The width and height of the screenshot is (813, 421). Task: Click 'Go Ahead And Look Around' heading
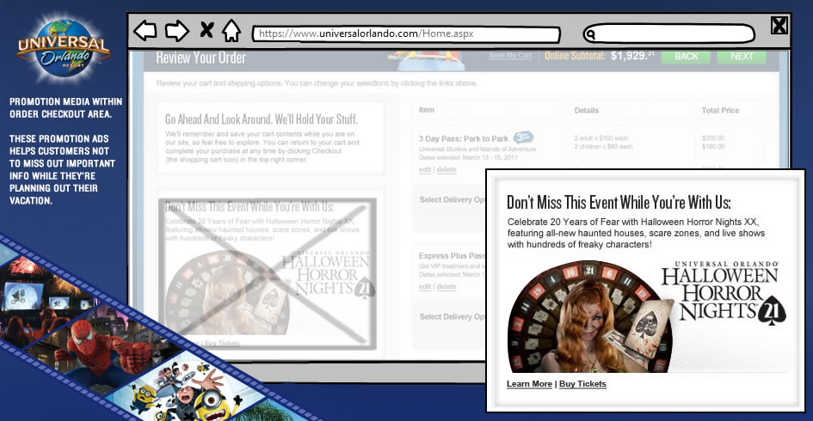click(x=262, y=119)
